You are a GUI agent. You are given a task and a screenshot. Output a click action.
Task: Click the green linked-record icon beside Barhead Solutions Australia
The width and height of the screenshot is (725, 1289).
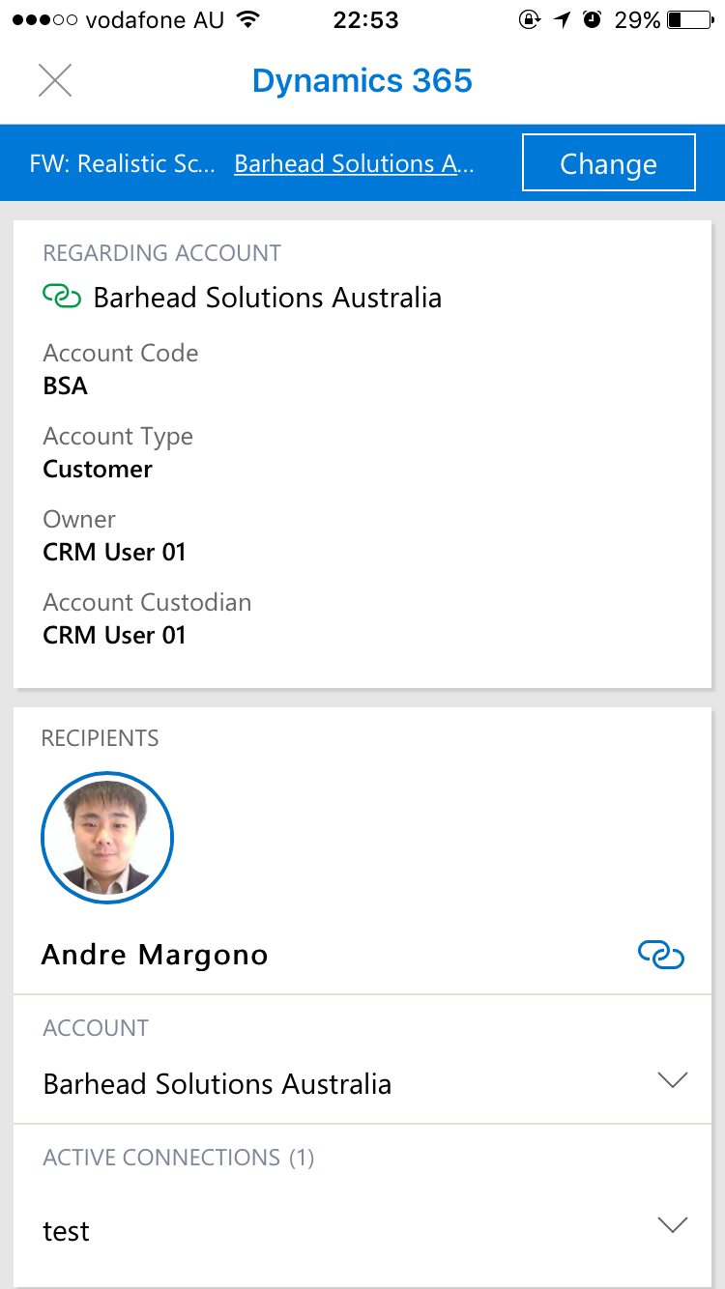click(63, 297)
